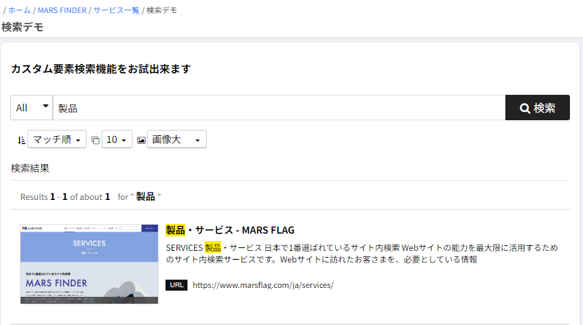Open the All category dropdown

[x=32, y=108]
